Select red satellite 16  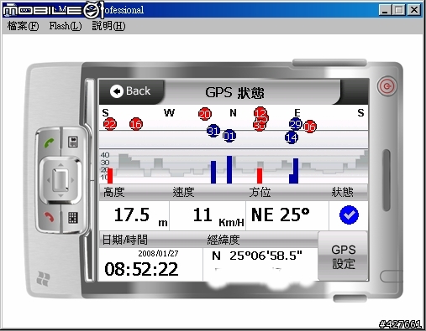click(x=136, y=124)
